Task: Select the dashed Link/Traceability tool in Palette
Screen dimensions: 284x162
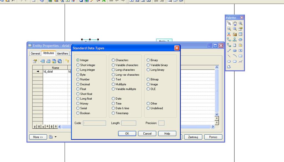Action: click(229, 51)
